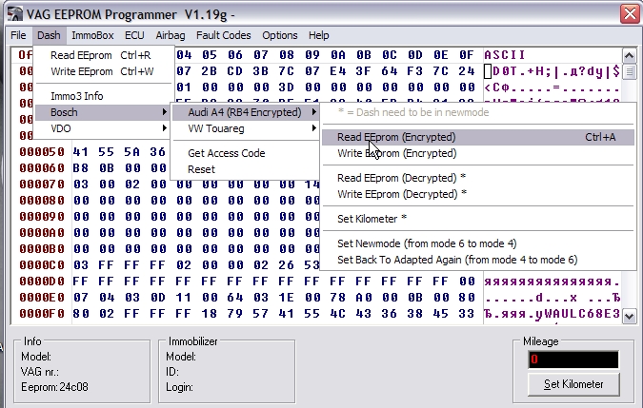
Task: Click address row 000080
Action: pyautogui.click(x=42, y=201)
